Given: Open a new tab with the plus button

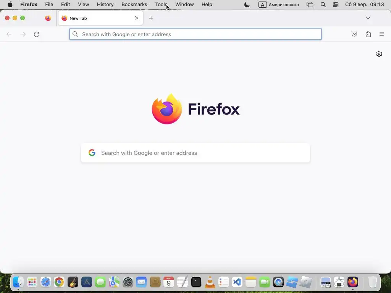Looking at the screenshot, I should click(x=151, y=18).
